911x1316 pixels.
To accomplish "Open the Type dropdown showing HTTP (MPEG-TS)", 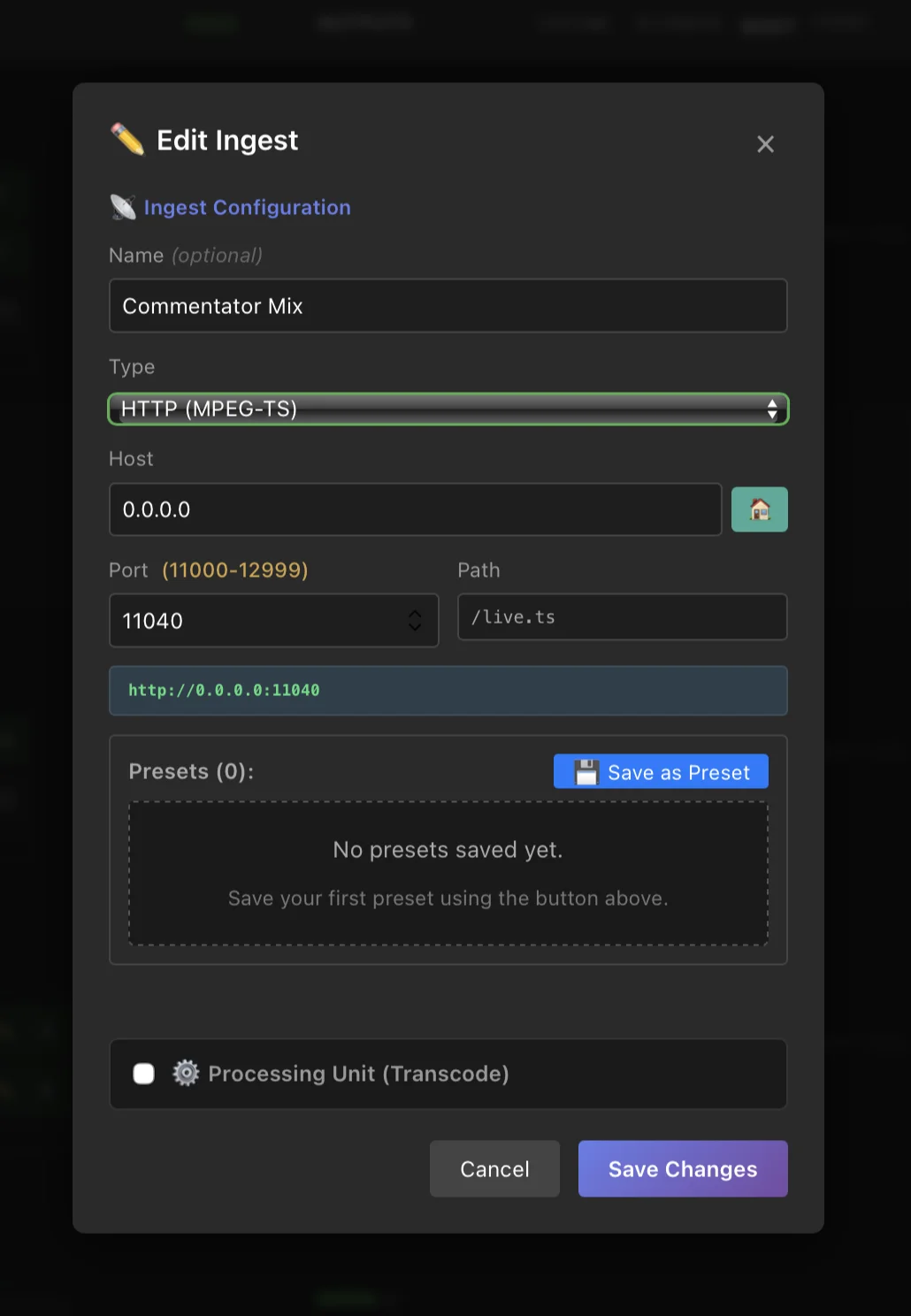I will pos(448,409).
